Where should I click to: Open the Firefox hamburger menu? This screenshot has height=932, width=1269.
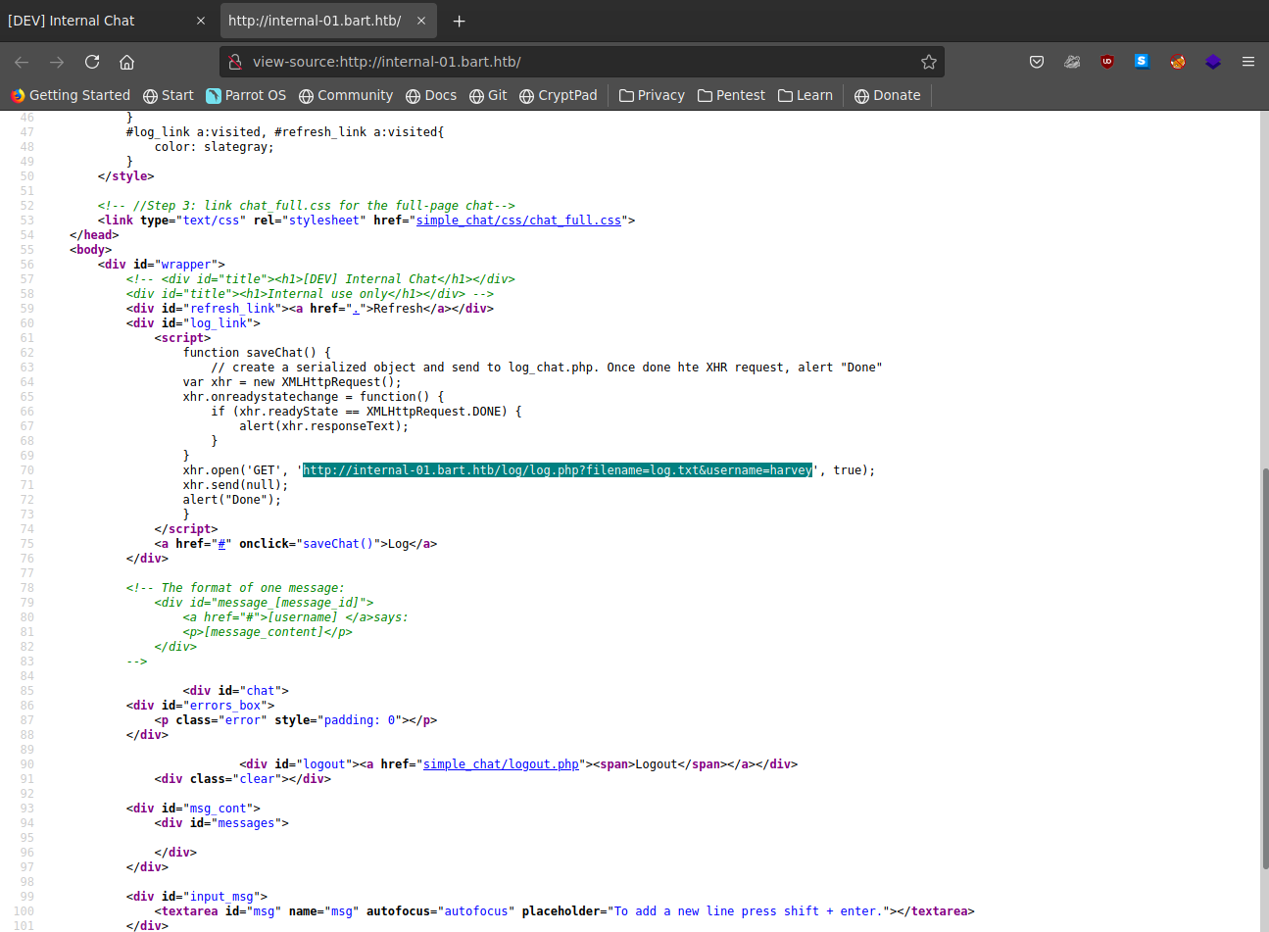[1248, 62]
